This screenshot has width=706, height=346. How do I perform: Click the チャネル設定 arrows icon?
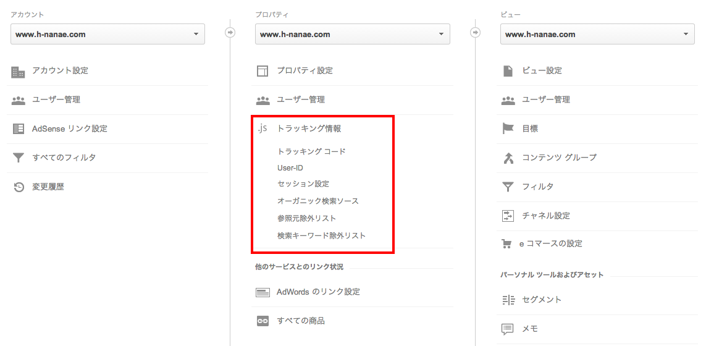tap(508, 216)
